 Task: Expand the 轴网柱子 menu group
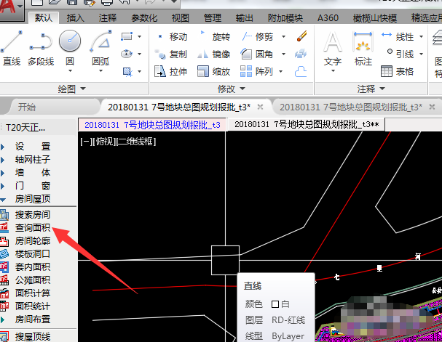(x=33, y=159)
